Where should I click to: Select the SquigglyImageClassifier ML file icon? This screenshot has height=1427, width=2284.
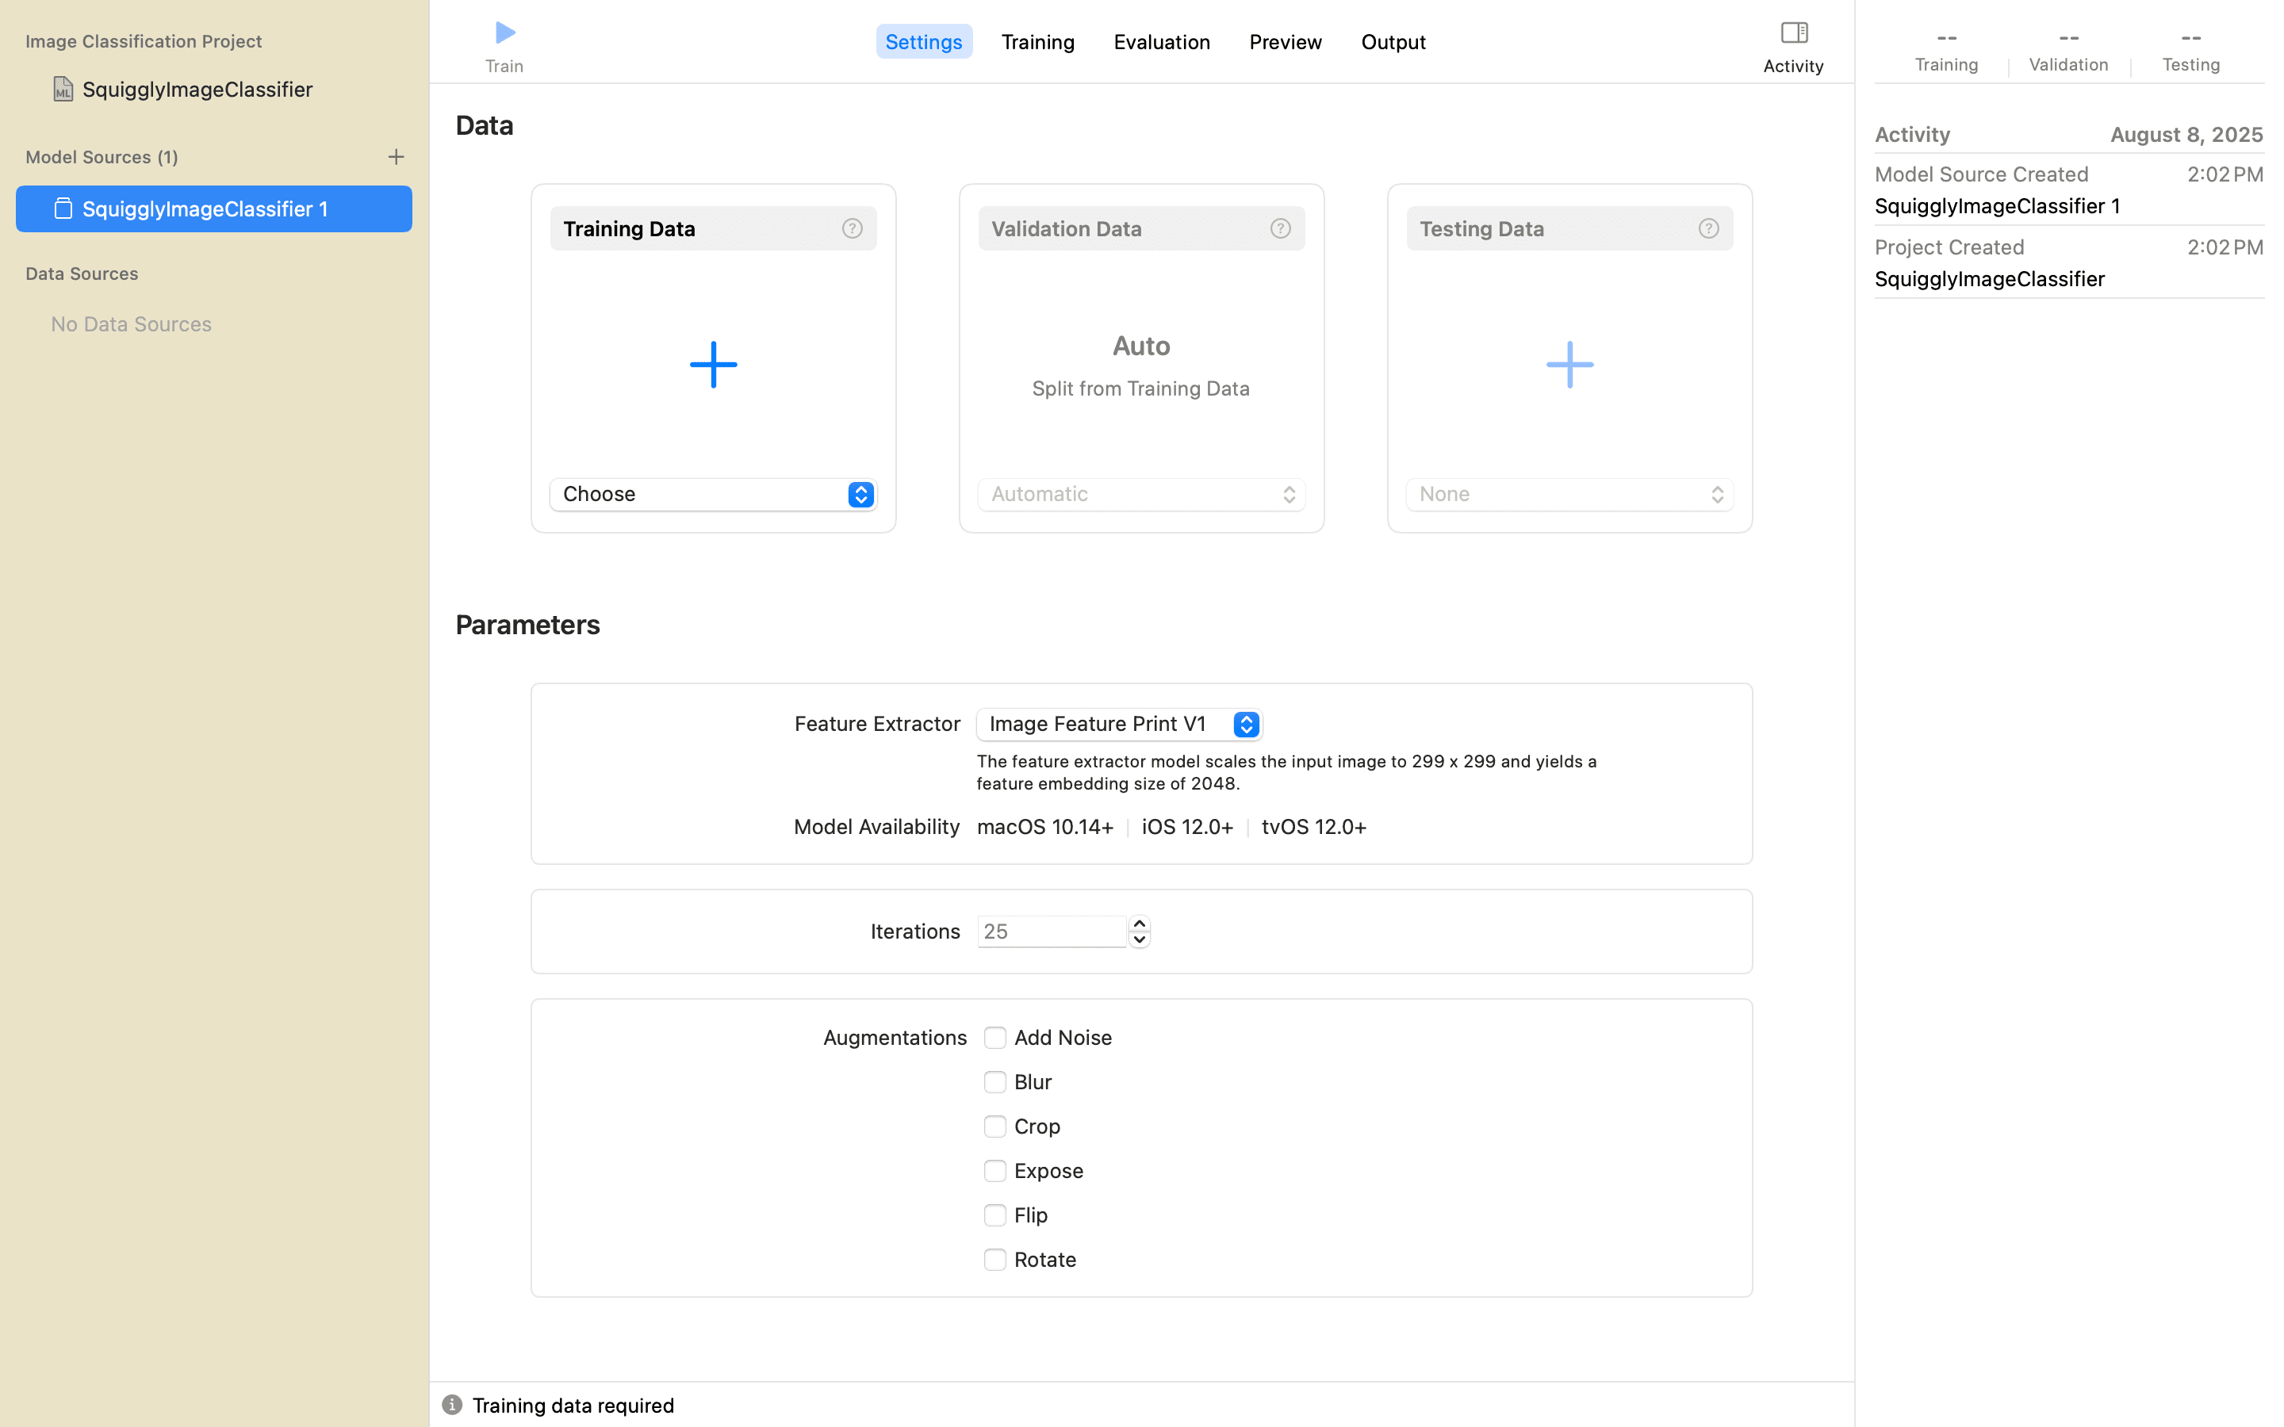(63, 89)
